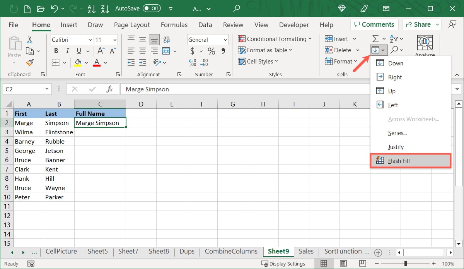Click the Share button
This screenshot has width=464, height=269.
coord(421,24)
